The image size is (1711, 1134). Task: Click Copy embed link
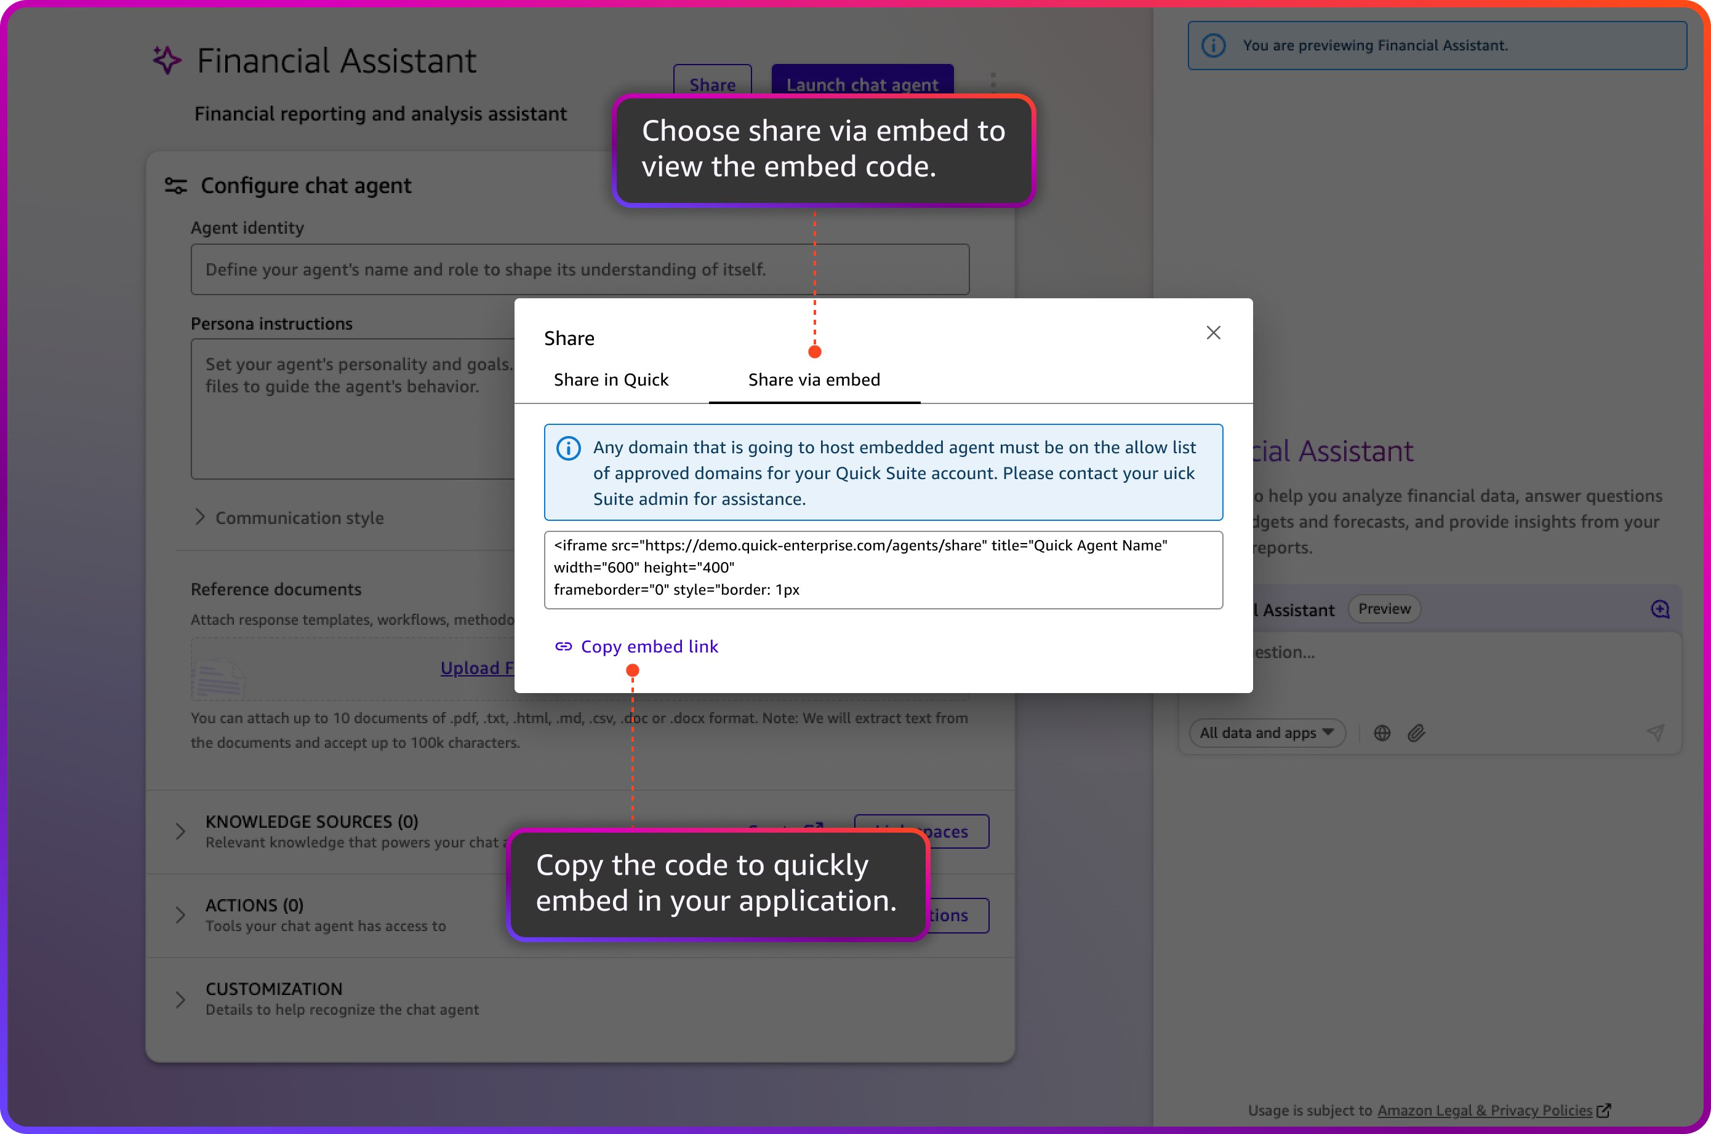[649, 646]
